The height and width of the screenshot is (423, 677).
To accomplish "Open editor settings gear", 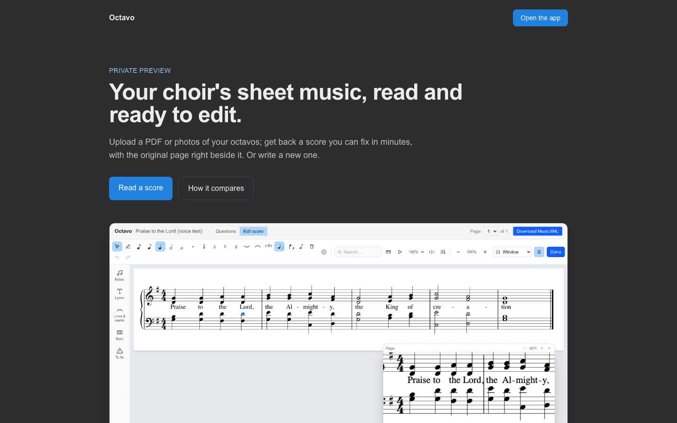I will pyautogui.click(x=324, y=252).
